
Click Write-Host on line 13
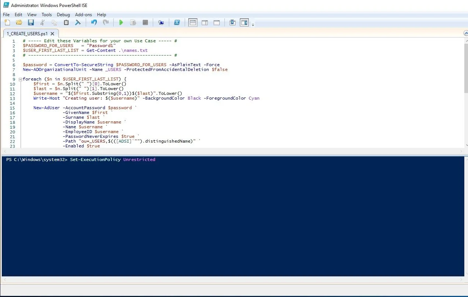click(47, 98)
